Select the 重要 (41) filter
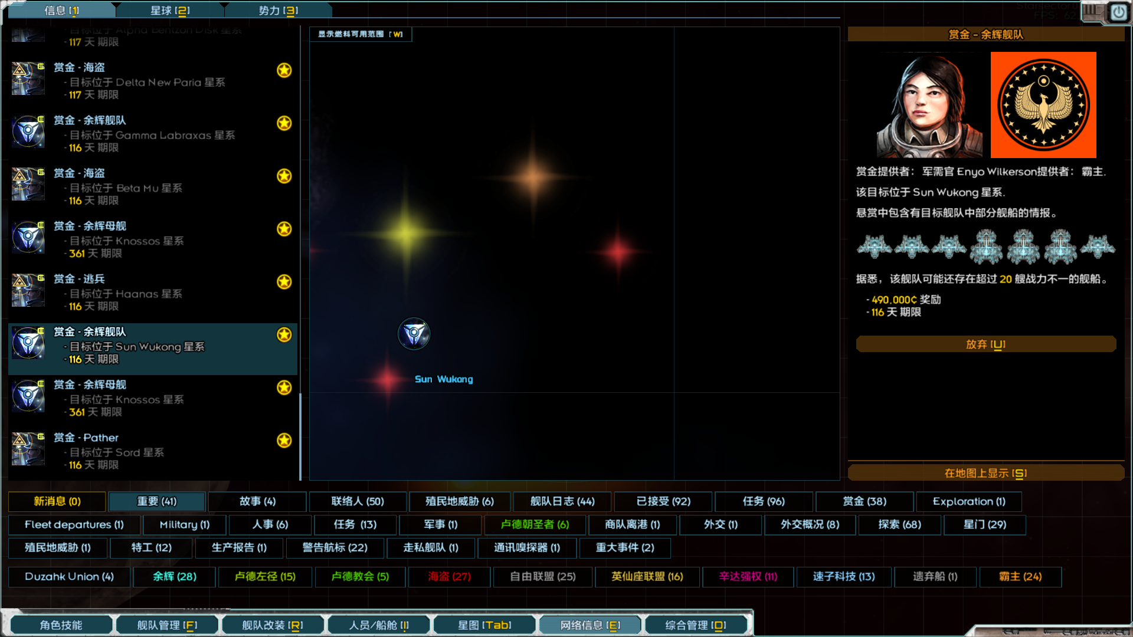Screen dimensions: 1133x637 (156, 501)
